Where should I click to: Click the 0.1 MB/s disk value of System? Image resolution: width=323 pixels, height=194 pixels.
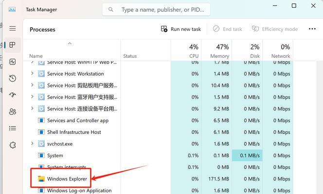click(250, 155)
